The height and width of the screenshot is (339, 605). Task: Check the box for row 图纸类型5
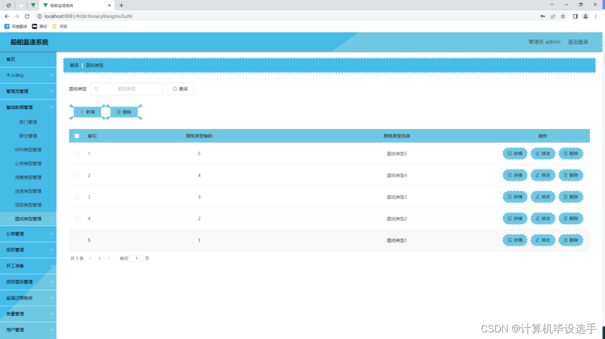[77, 154]
